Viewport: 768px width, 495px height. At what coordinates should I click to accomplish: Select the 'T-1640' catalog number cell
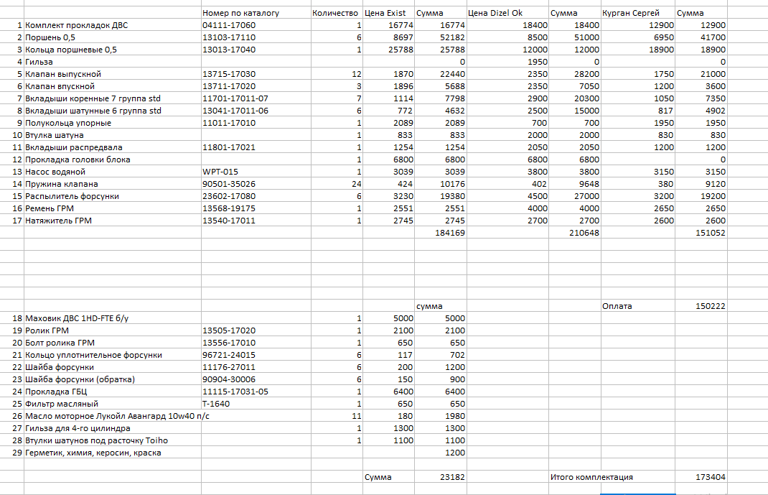[x=256, y=404]
